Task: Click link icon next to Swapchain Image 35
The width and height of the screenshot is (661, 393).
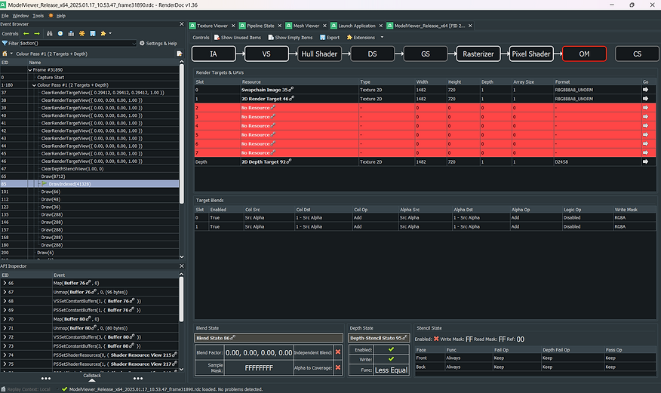Action: tap(291, 89)
